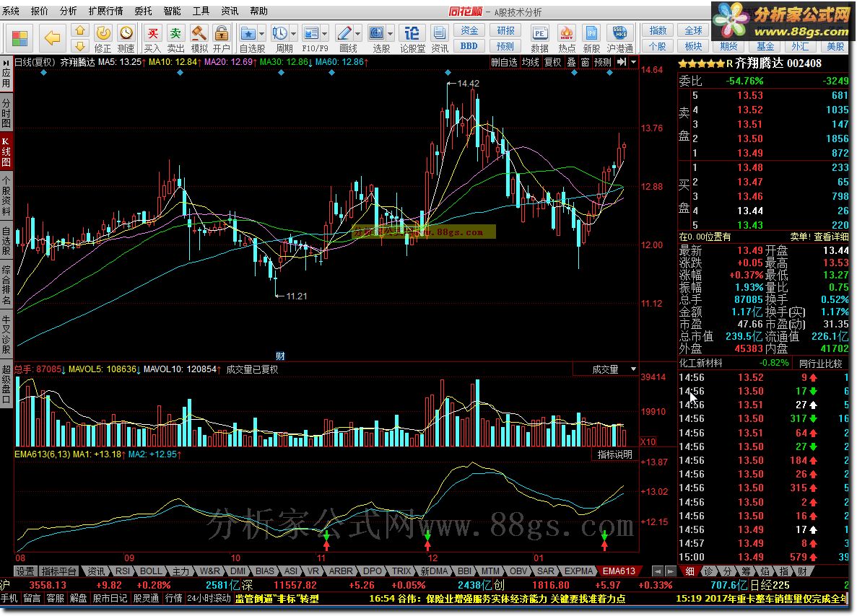Open the 扩展行情 menu
Viewport: 857px width, 616px height.
tap(105, 11)
